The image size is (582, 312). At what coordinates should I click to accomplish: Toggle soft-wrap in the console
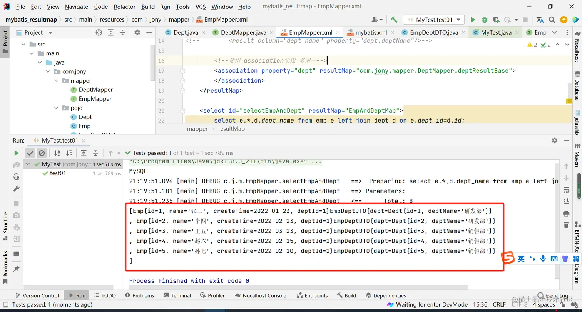pyautogui.click(x=566, y=190)
